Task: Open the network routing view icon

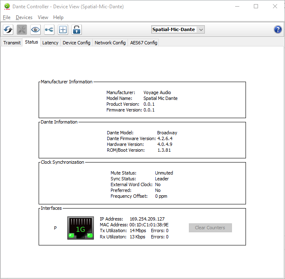Action: click(49, 29)
